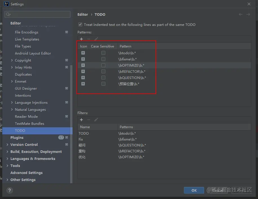Select the Plugins settings entry
The image size is (258, 199).
click(x=17, y=138)
